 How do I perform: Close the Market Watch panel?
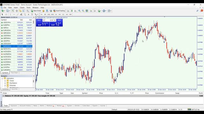[34, 17]
